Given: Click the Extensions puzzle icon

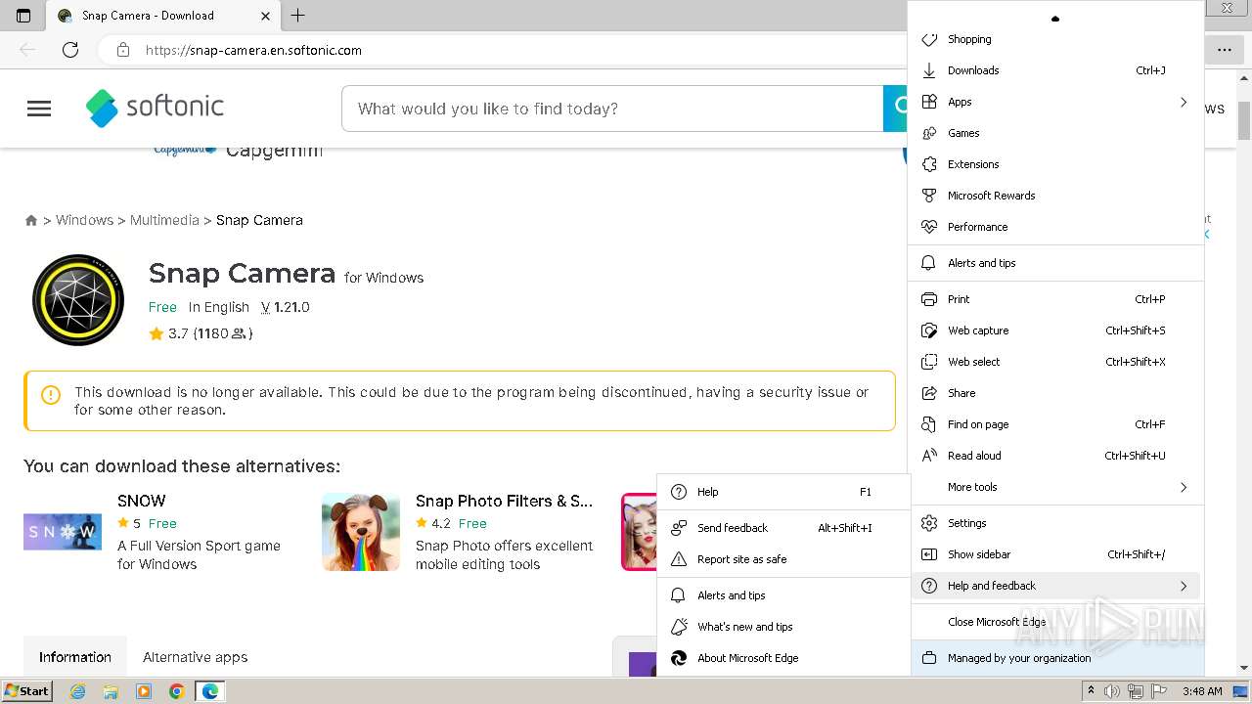Looking at the screenshot, I should pyautogui.click(x=929, y=164).
